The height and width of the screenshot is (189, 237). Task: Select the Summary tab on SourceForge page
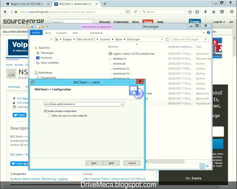(14, 87)
